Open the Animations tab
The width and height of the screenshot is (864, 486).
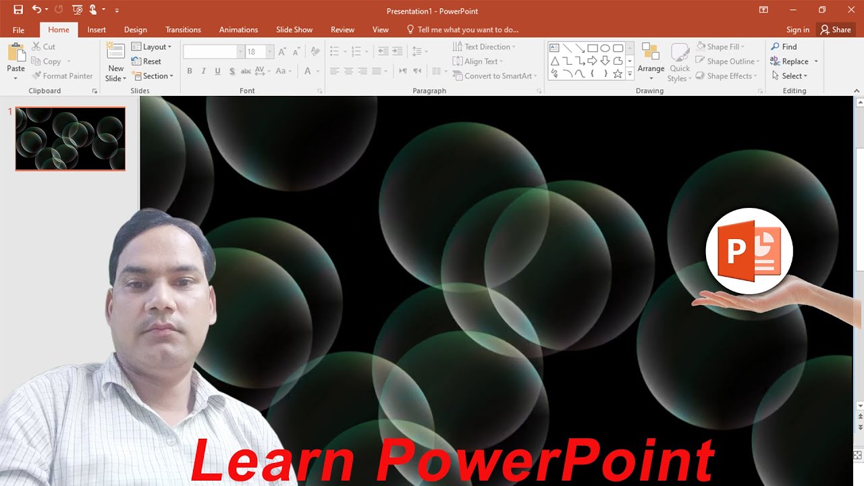[238, 30]
